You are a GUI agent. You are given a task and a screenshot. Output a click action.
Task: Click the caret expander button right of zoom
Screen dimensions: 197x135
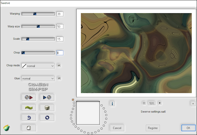(193, 103)
